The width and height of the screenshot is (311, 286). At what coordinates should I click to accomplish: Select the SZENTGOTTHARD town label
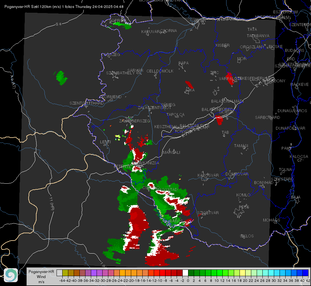[x=87, y=103]
